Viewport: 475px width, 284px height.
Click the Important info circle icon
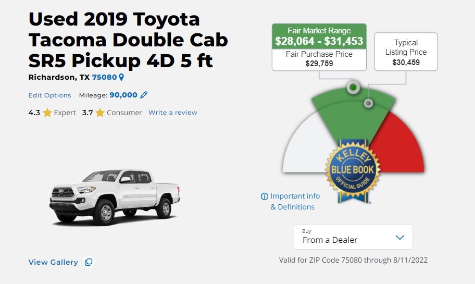[265, 196]
